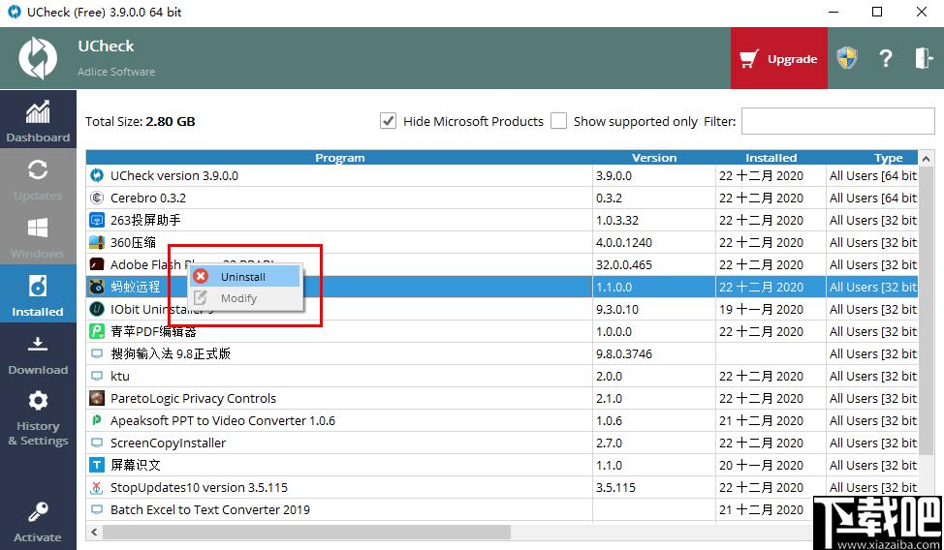Click the vertical scrollbar thumb

pos(926,313)
